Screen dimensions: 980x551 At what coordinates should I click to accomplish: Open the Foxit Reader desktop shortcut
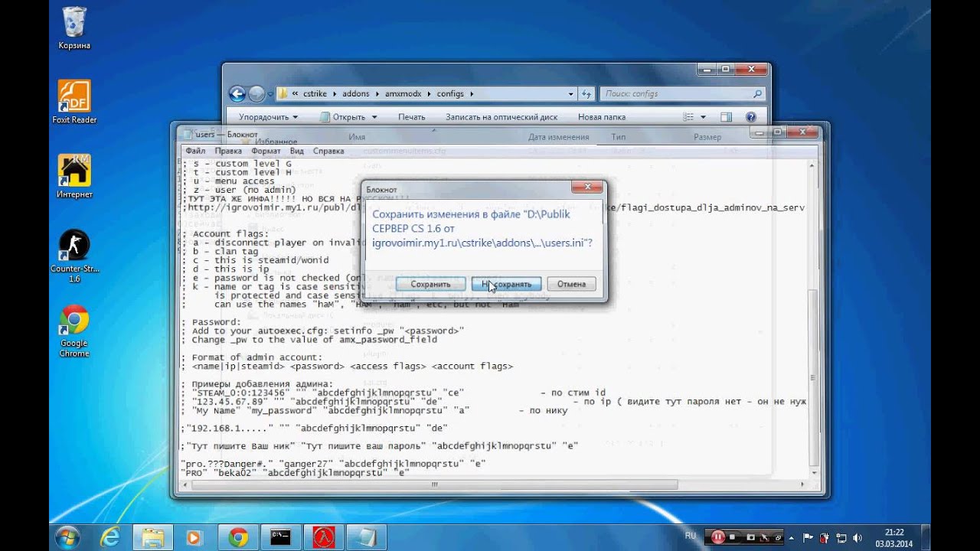(x=74, y=102)
